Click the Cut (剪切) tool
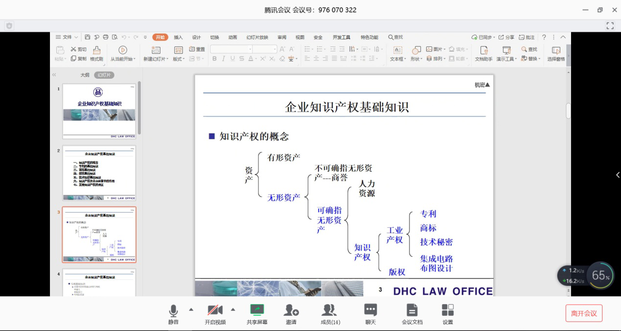The height and width of the screenshot is (331, 621). tap(78, 49)
